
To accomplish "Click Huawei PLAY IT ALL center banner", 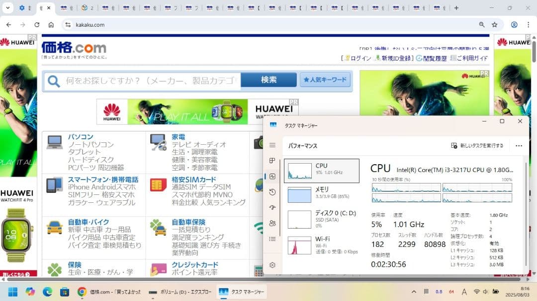I will coord(197,112).
